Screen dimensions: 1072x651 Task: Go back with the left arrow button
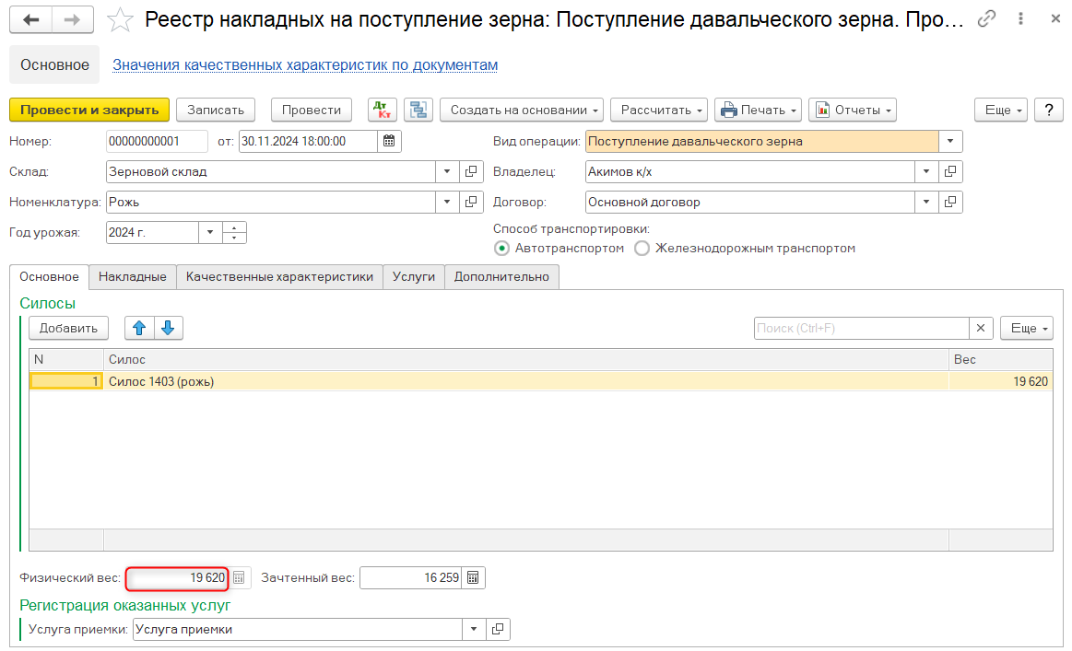pyautogui.click(x=30, y=20)
